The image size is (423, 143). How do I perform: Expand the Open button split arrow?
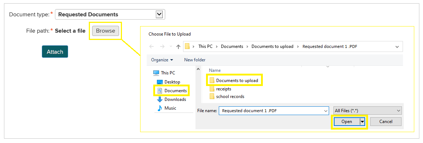point(362,122)
